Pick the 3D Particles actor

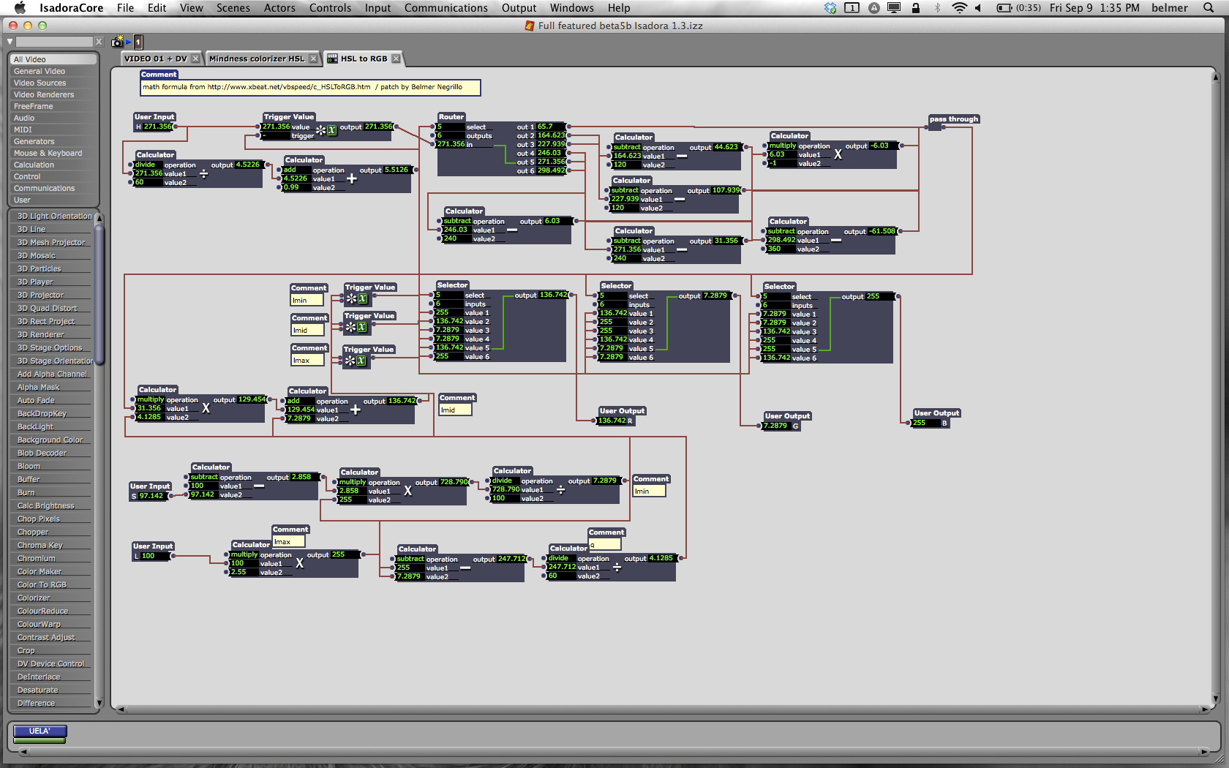[51, 268]
